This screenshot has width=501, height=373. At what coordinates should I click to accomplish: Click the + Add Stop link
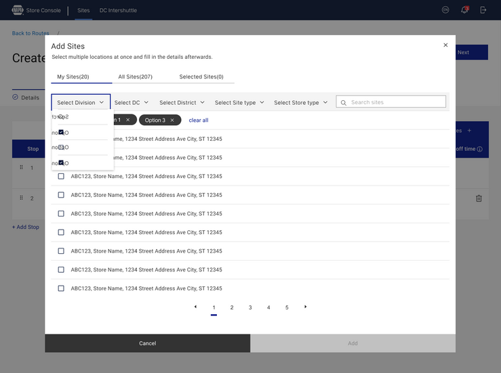tap(26, 227)
